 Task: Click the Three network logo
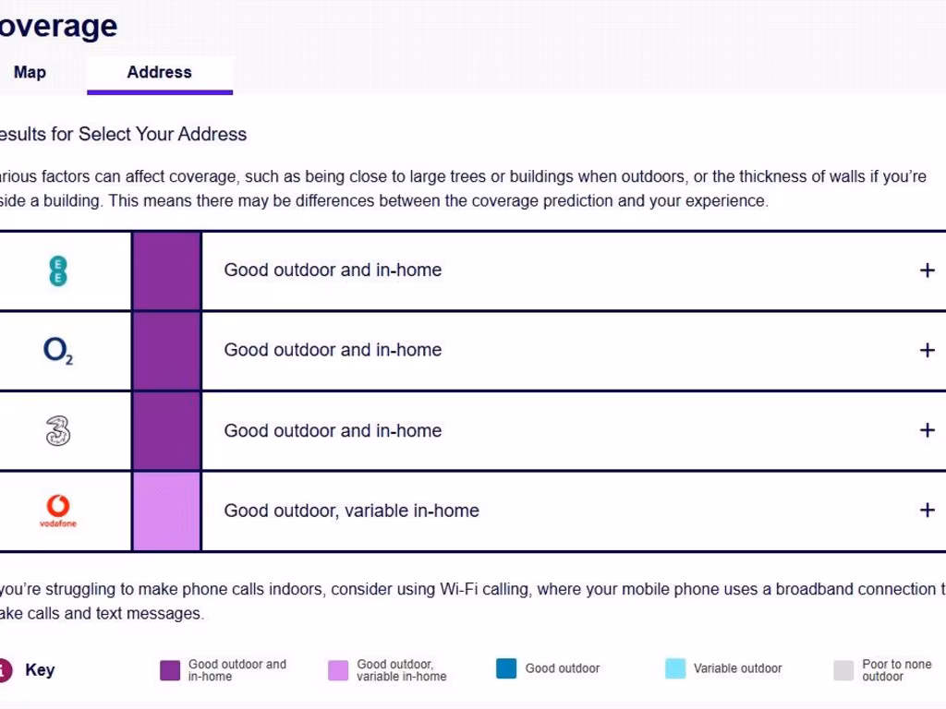tap(57, 431)
